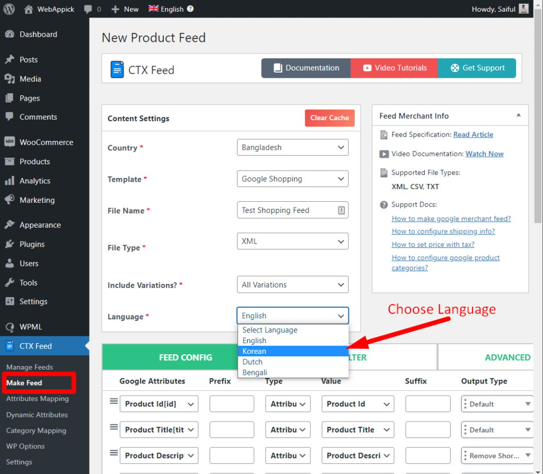Collapse the Language dropdown showing English
Image resolution: width=543 pixels, height=474 pixels.
pyautogui.click(x=293, y=316)
